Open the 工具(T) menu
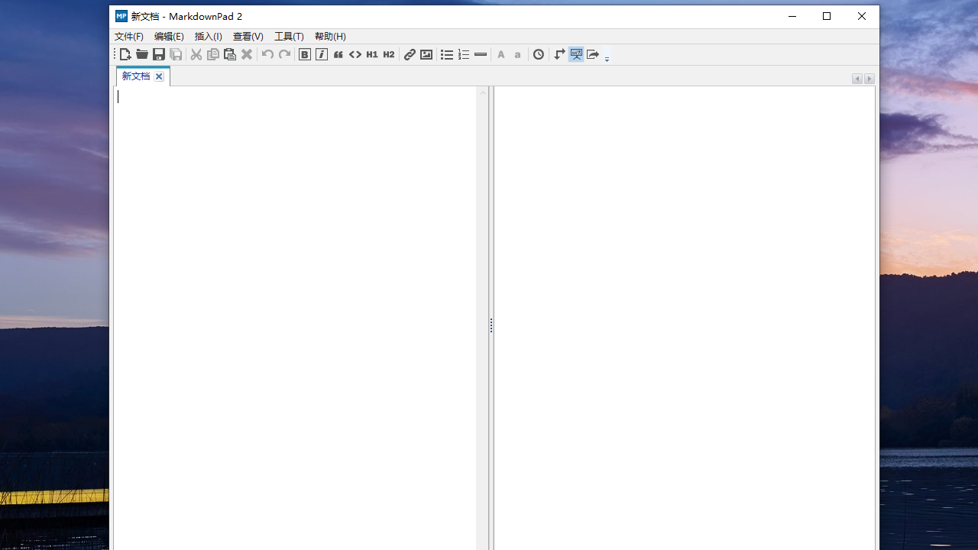The height and width of the screenshot is (550, 978). (289, 37)
